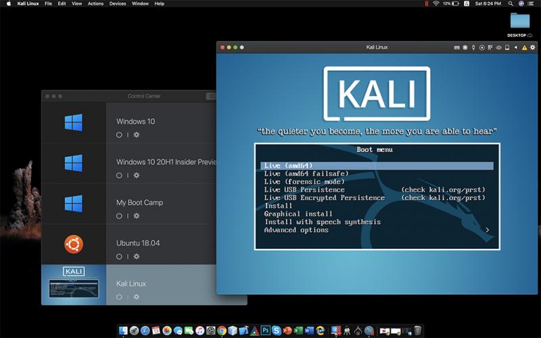Open Finder from the Dock
The height and width of the screenshot is (338, 541).
(123, 331)
